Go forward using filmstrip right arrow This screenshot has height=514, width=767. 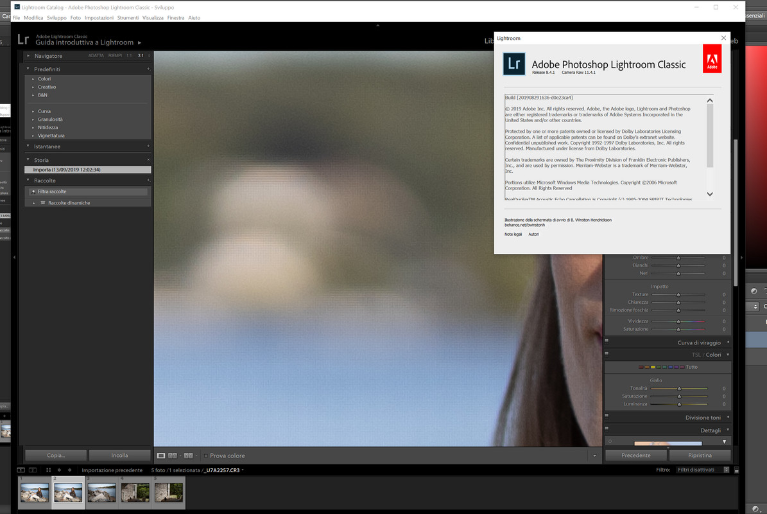pyautogui.click(x=69, y=470)
